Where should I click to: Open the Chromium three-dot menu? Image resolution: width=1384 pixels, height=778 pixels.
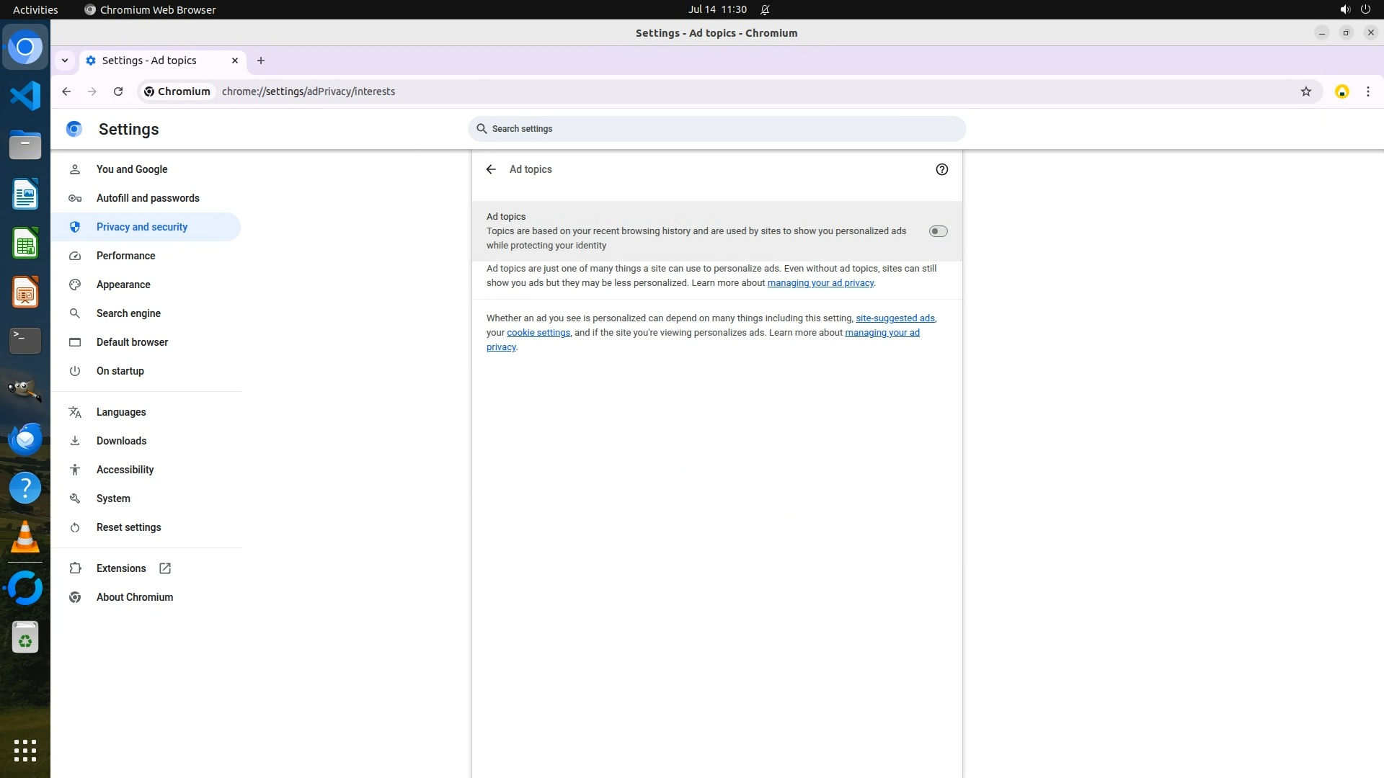[1367, 91]
